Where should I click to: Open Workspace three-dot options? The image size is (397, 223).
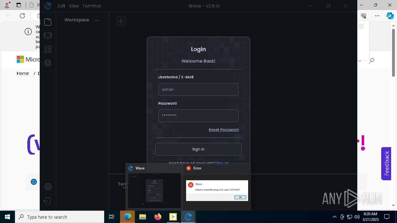pyautogui.click(x=97, y=20)
